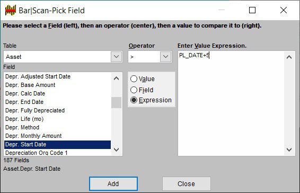
Task: Select the Expression radio button
Action: (x=134, y=100)
